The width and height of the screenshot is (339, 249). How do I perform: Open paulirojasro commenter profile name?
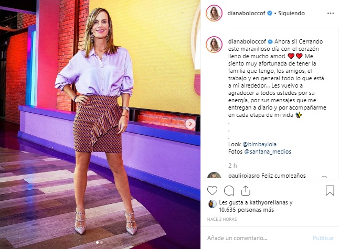(244, 176)
